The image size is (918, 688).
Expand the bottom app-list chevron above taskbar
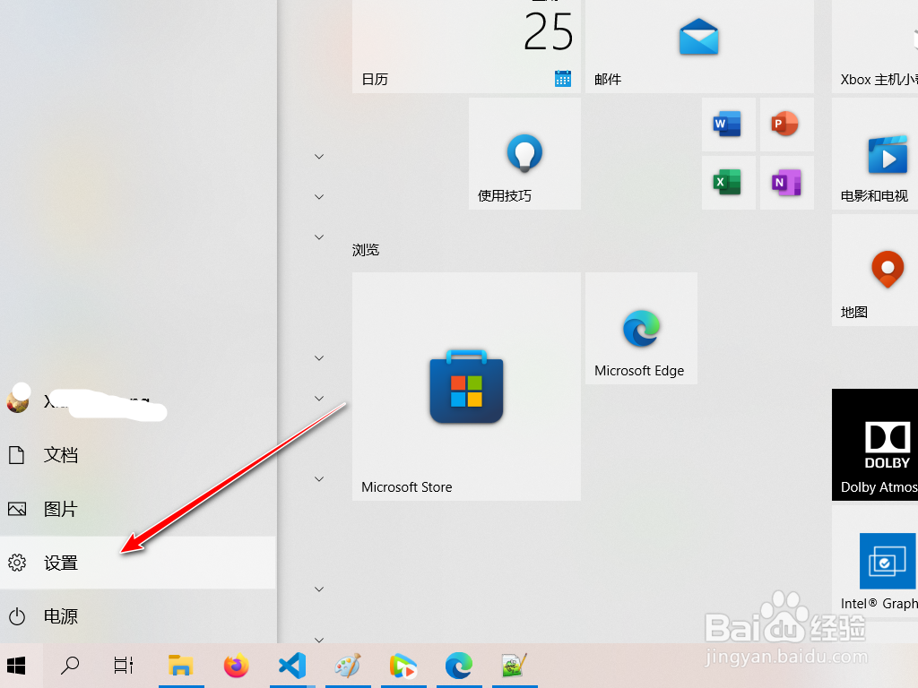[x=319, y=640]
